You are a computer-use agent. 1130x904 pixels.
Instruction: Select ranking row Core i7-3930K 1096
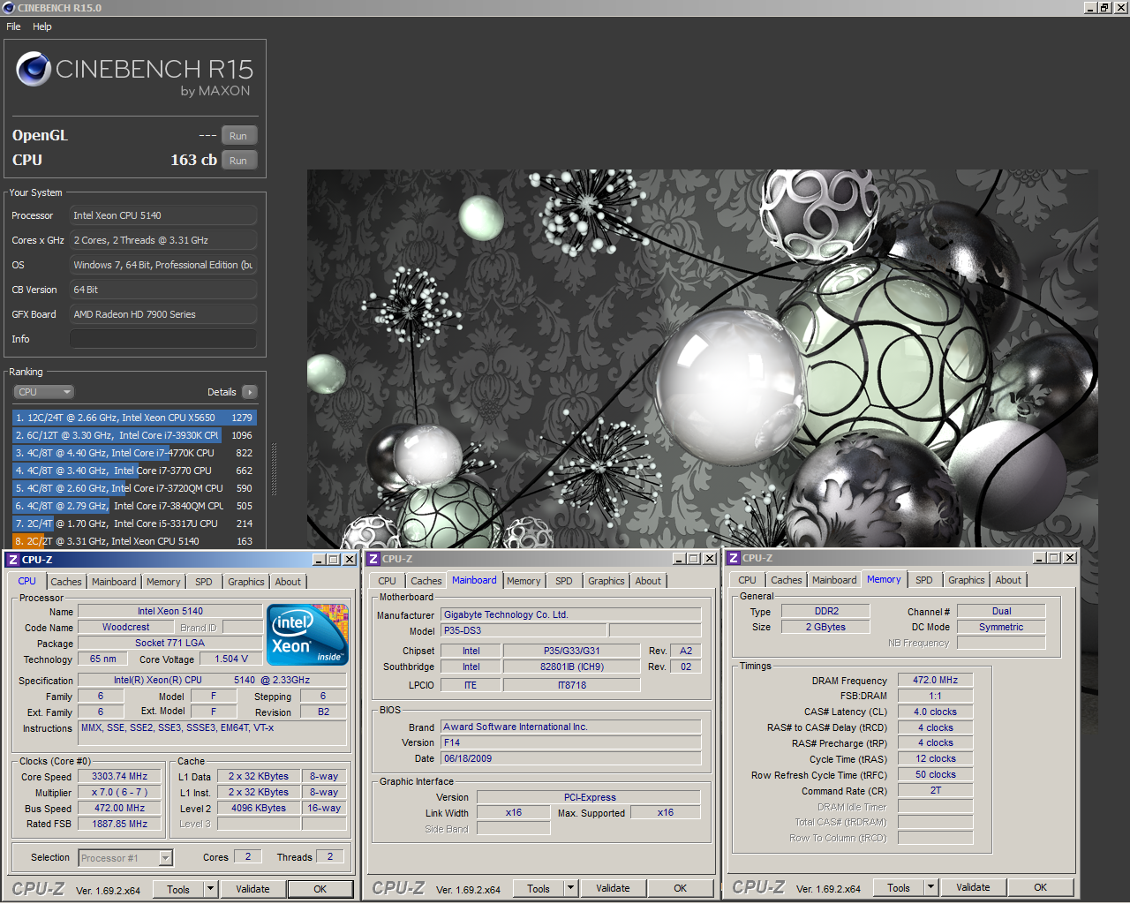(x=134, y=435)
